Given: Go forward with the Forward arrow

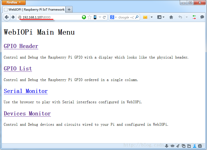Looking at the screenshot, I should pyautogui.click(x=13, y=17).
